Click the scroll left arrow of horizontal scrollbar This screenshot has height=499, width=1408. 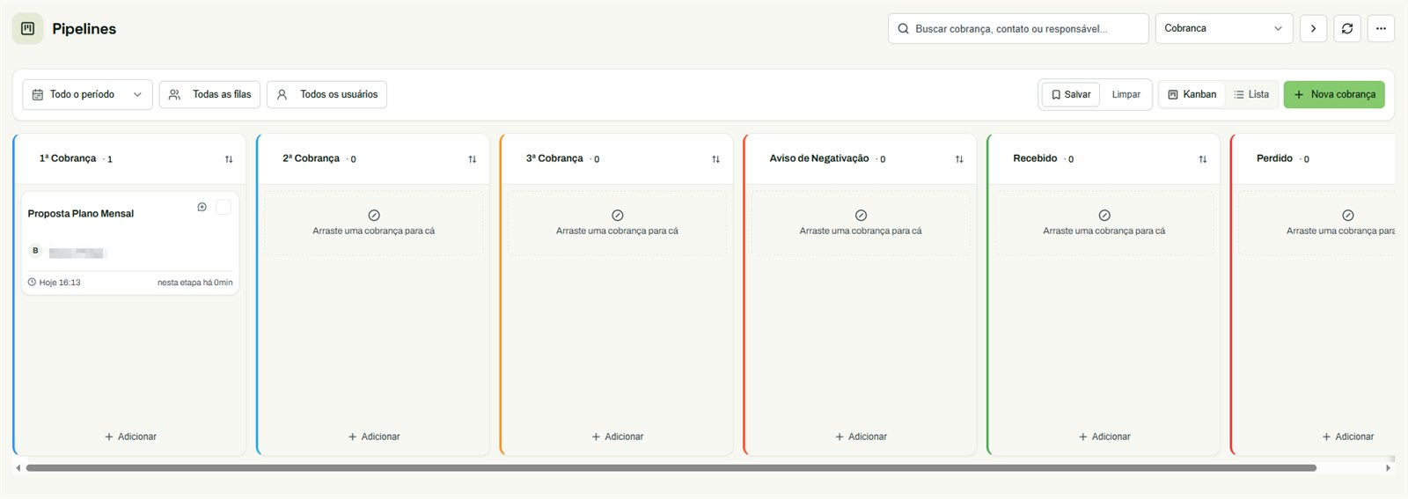click(18, 468)
